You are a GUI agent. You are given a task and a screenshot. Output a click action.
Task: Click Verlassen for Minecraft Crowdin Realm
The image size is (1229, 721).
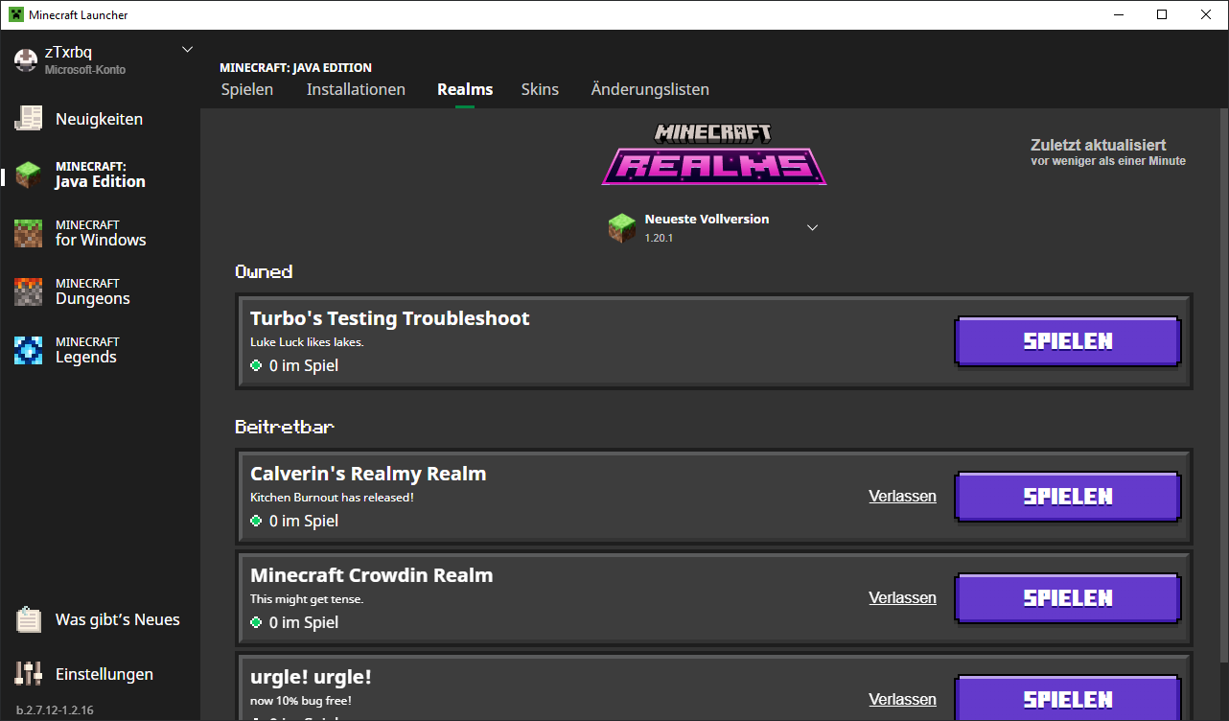point(902,597)
